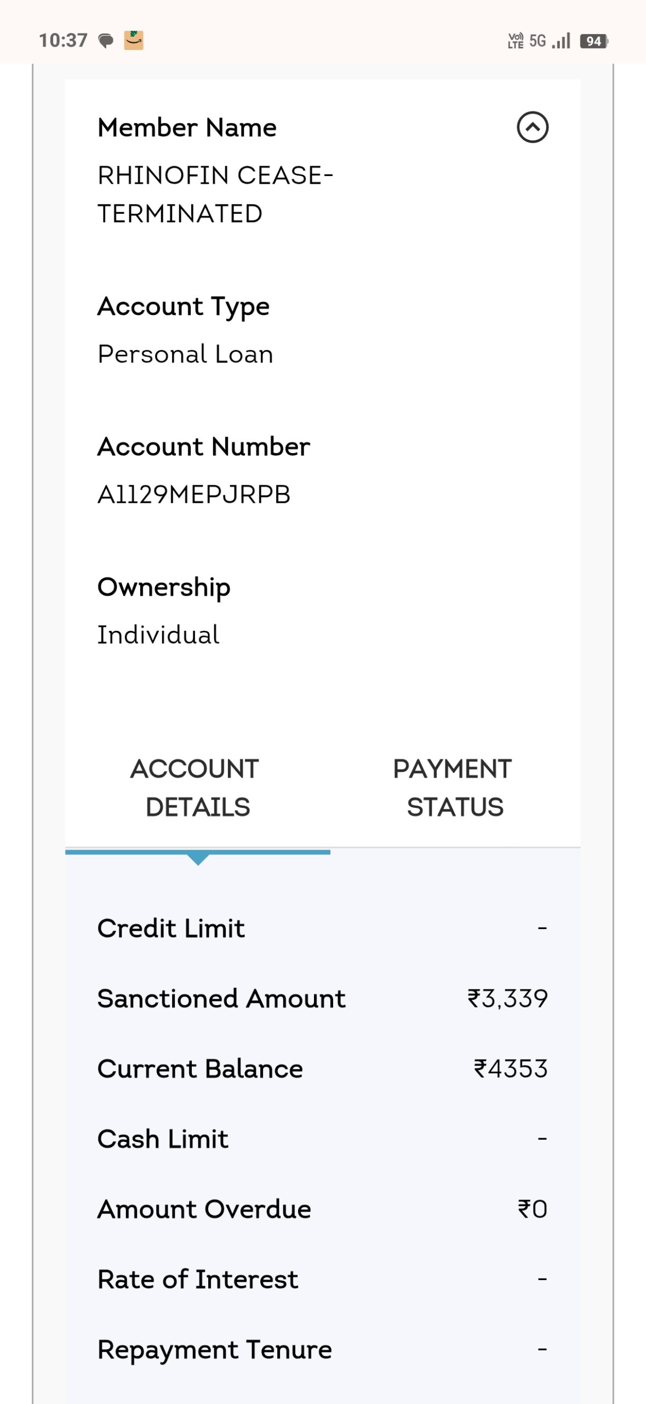Click the Repayment Tenure label

tap(215, 1349)
